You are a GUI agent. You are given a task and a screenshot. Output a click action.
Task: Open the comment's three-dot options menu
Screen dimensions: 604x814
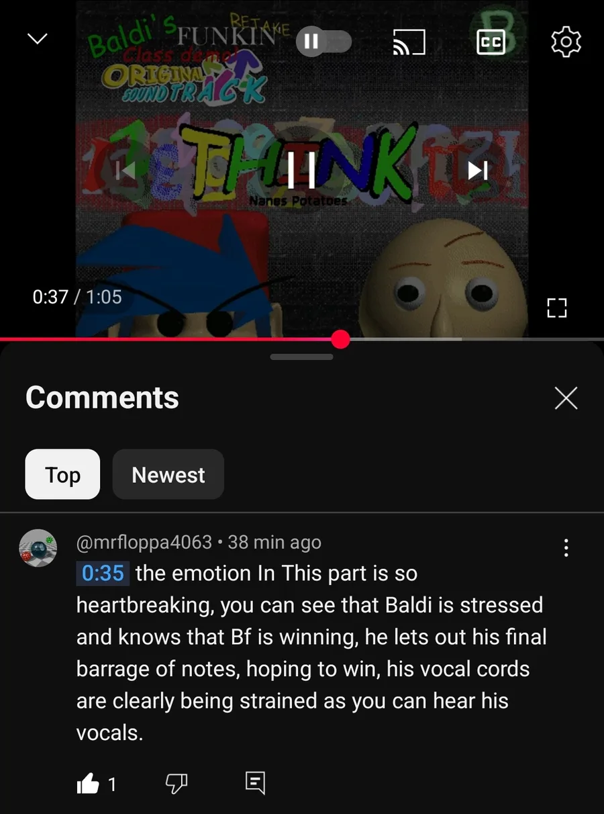(566, 548)
